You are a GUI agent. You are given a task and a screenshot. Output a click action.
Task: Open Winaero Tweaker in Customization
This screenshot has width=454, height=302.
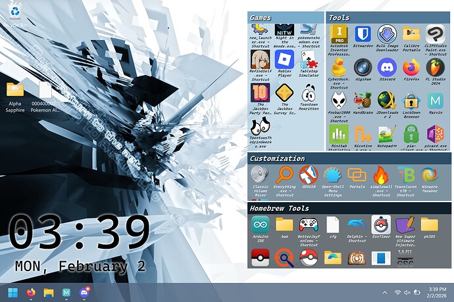[429, 176]
